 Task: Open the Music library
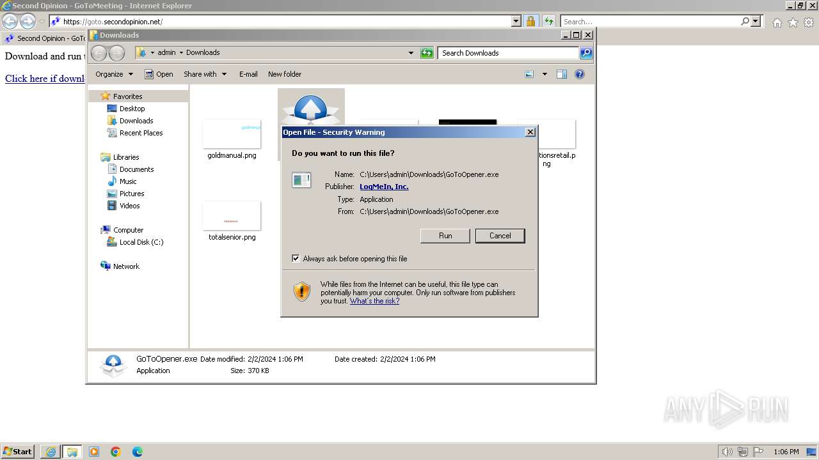pos(128,181)
